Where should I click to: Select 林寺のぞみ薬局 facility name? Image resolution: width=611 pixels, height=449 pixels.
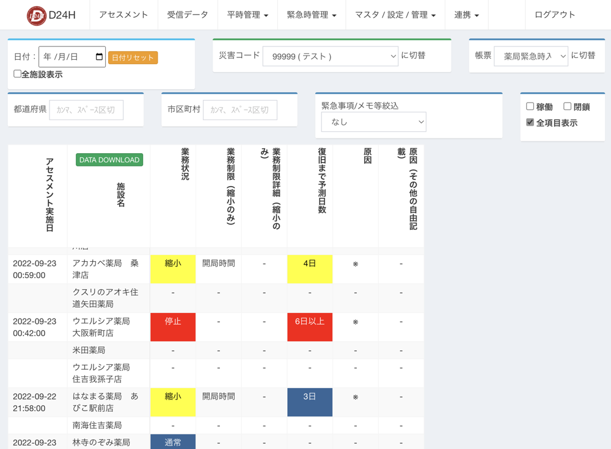click(101, 442)
